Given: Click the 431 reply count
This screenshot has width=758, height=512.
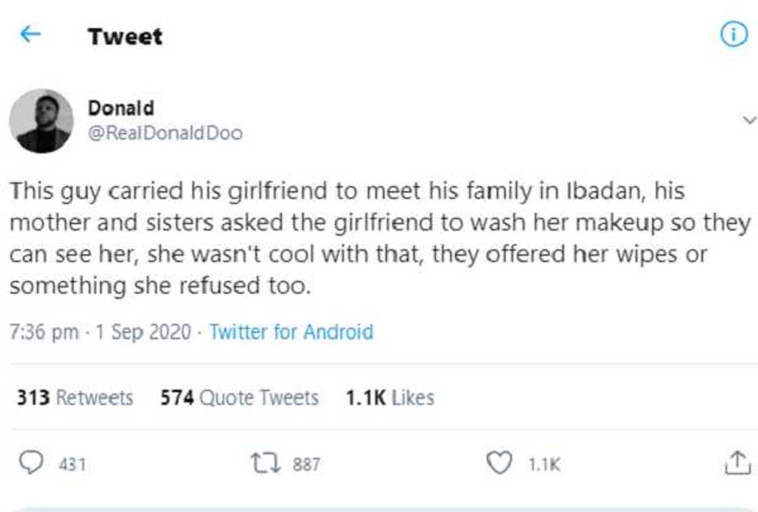Looking at the screenshot, I should point(72,465).
